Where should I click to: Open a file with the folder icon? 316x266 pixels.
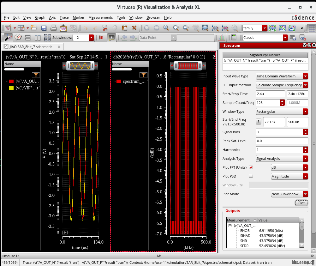pyautogui.click(x=34, y=28)
